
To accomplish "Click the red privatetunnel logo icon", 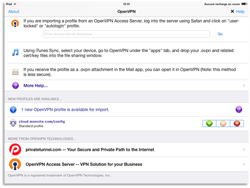I will (15, 149).
